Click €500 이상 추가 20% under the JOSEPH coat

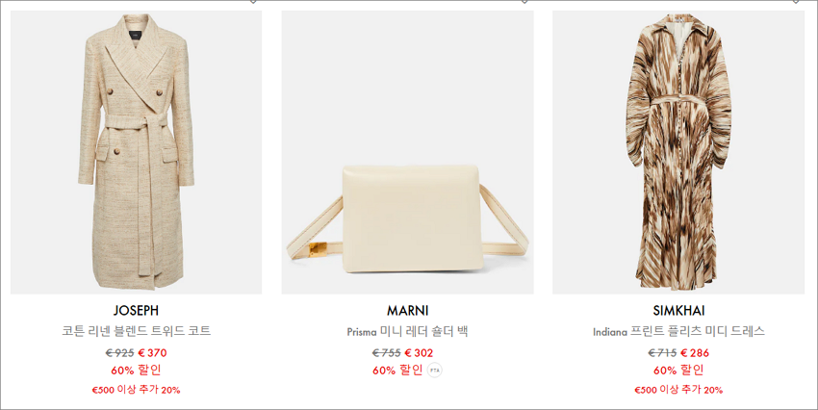point(136,390)
